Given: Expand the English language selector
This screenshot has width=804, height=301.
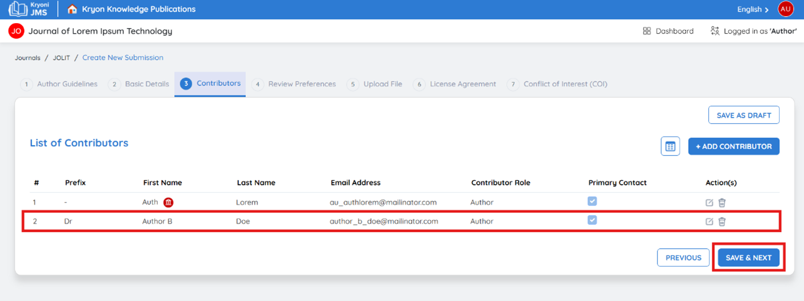Looking at the screenshot, I should coord(753,9).
